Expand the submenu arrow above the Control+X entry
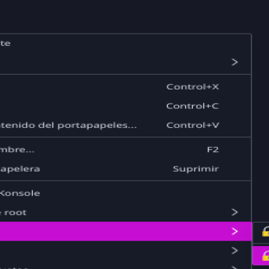Screen dimensions: 269x269 tap(235, 62)
